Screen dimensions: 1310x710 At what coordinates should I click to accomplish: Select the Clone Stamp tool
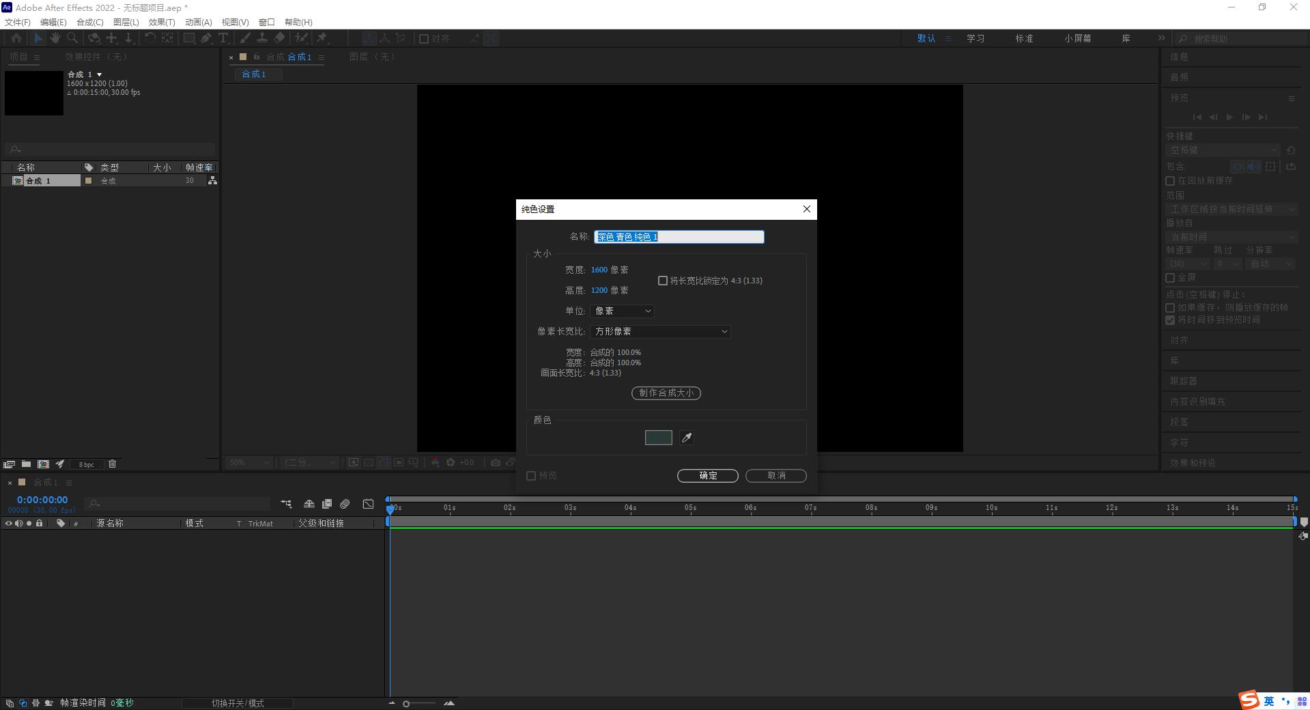pos(262,38)
